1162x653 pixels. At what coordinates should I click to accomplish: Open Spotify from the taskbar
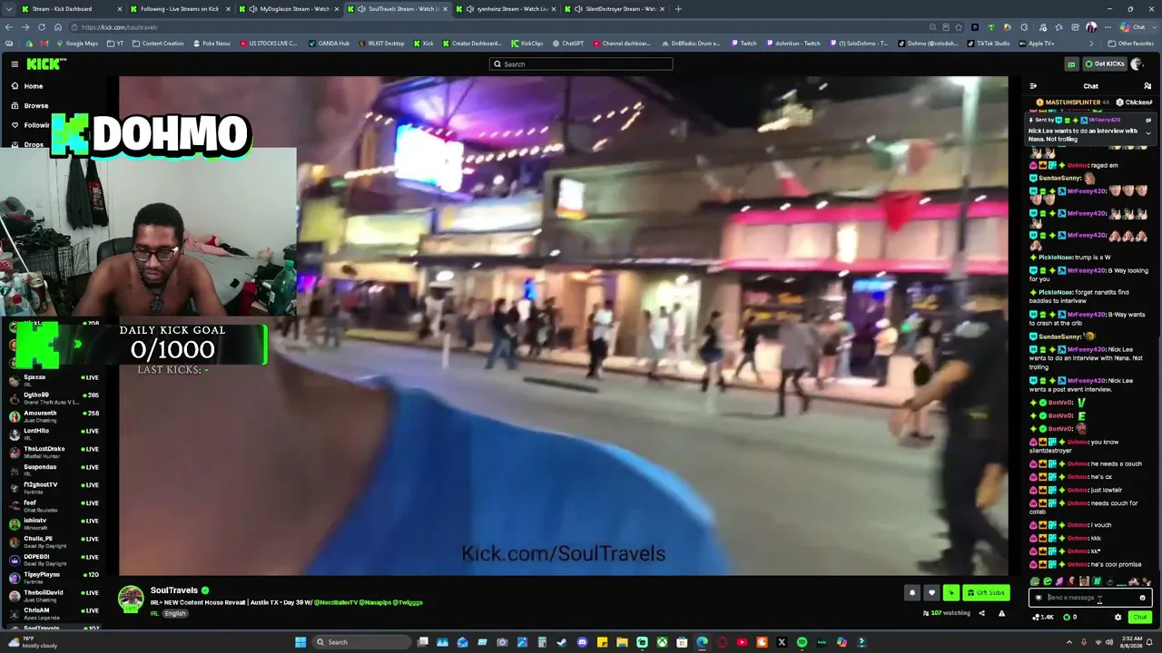pyautogui.click(x=802, y=642)
